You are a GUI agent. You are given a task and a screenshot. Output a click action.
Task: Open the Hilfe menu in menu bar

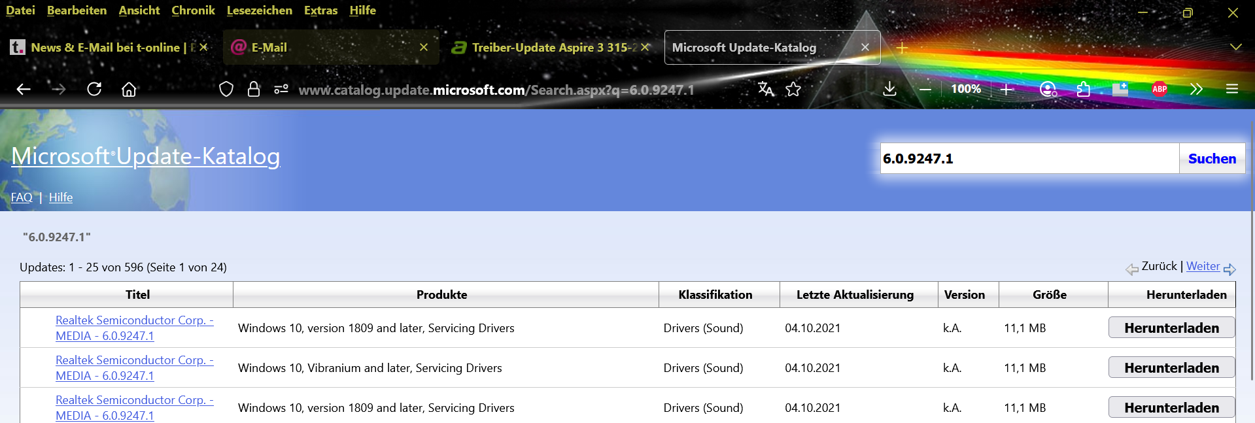[x=362, y=10]
